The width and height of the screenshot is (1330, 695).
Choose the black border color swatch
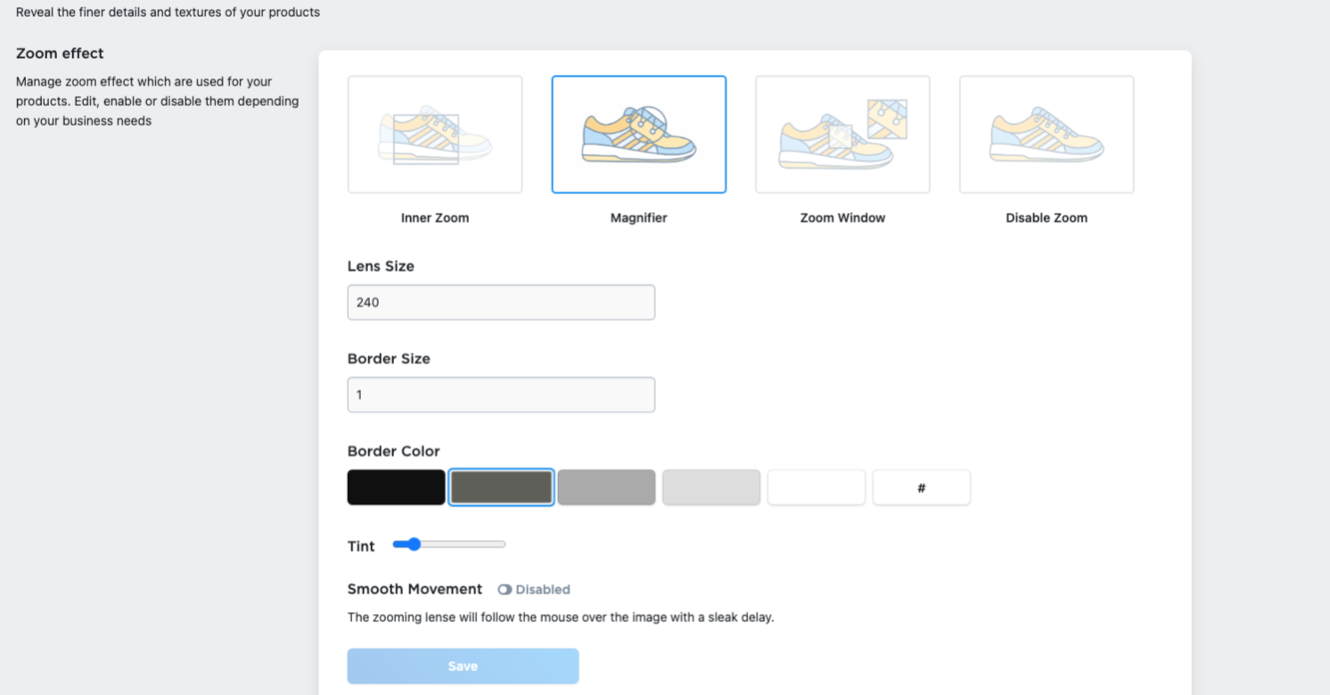pyautogui.click(x=396, y=487)
